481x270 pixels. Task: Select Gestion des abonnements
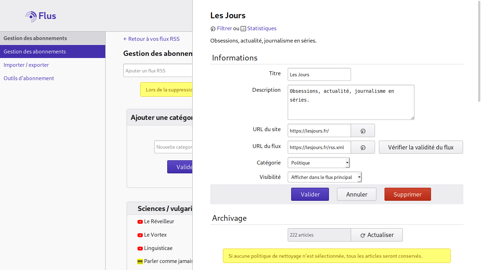35,51
